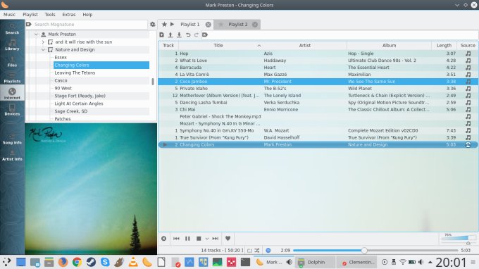This screenshot has width=479, height=269.
Task: Switch to the Playlist 2 tab
Action: point(238,25)
